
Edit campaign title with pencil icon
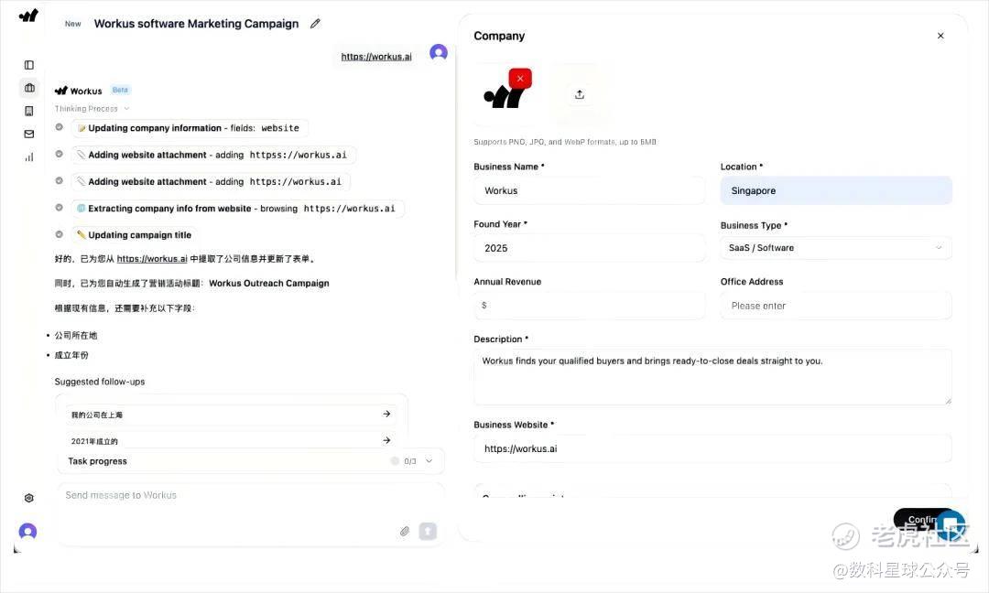coord(315,23)
